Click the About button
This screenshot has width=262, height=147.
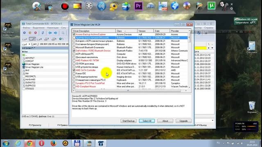point(165,121)
